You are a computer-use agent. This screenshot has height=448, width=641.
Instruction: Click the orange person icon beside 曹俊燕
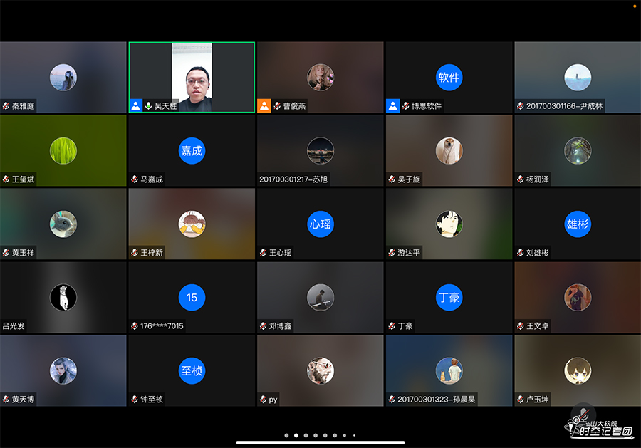[264, 105]
